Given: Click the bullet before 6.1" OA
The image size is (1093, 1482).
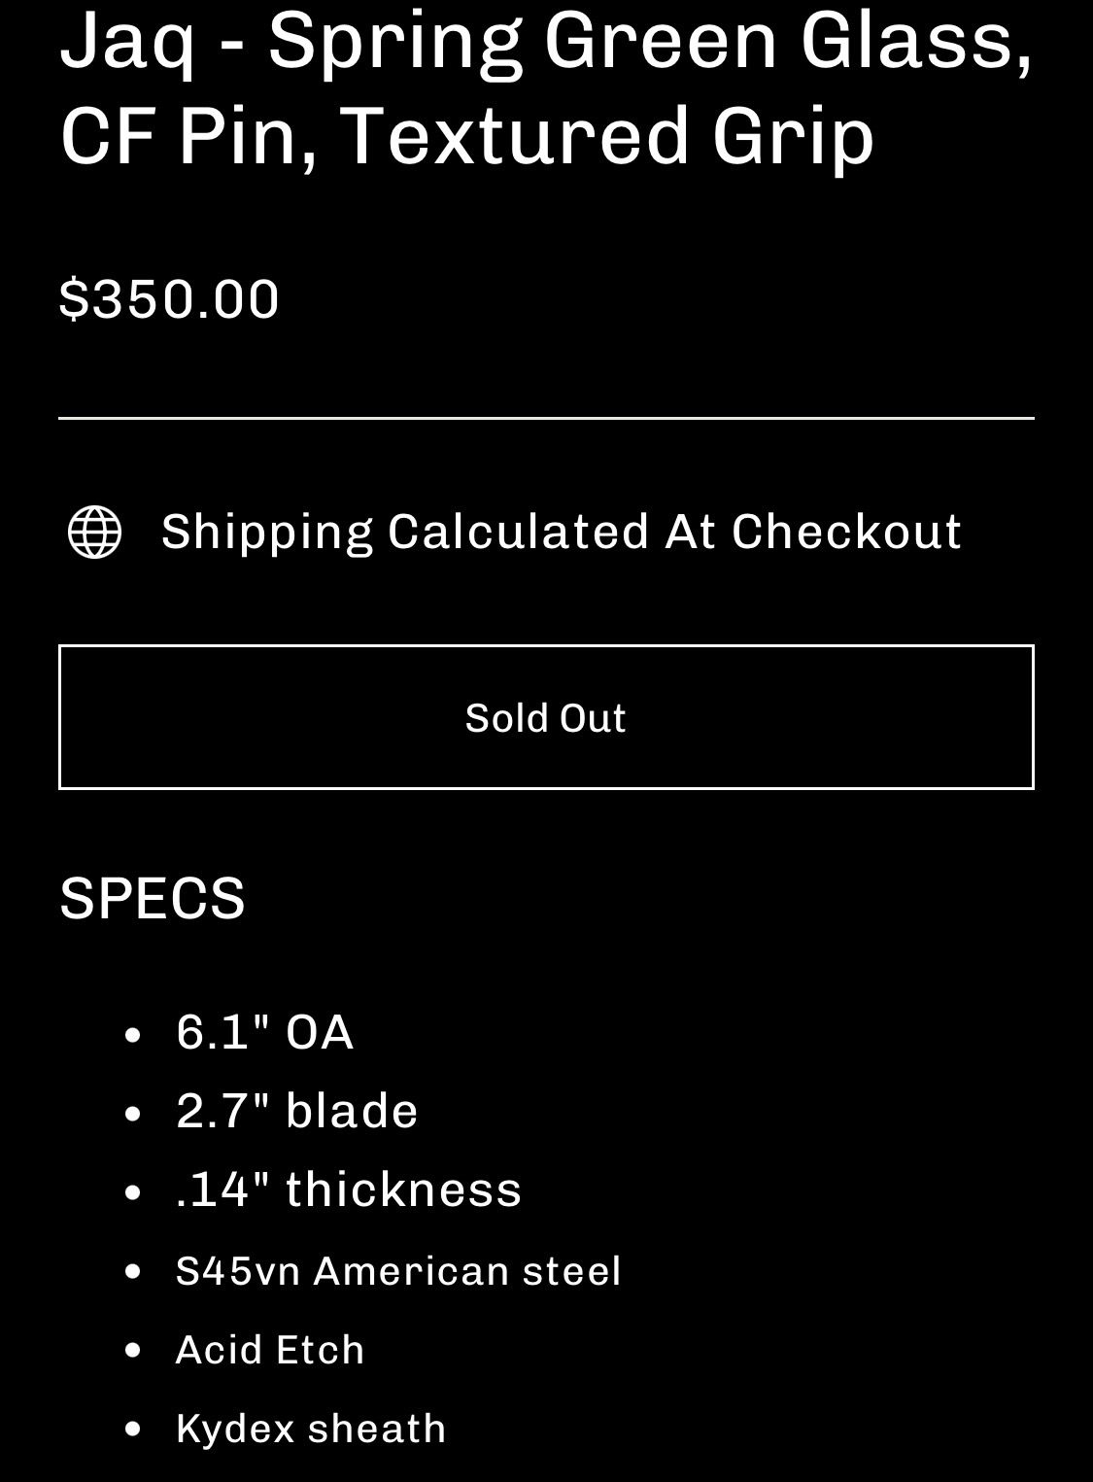Looking at the screenshot, I should [x=134, y=1034].
